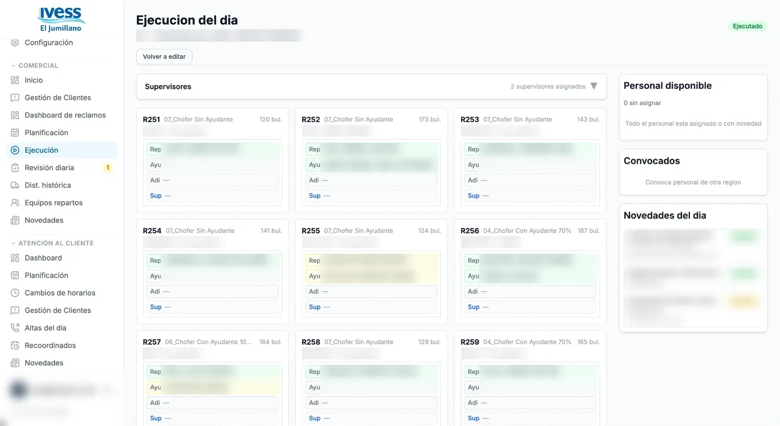
Task: Expand the Supervisores panel arrow
Action: [x=594, y=86]
